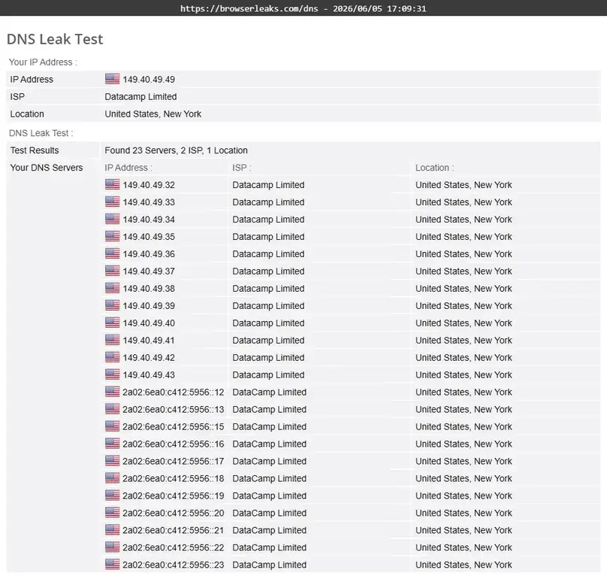Screen dimensions: 607x582
Task: Select IPv6 address 2a02:6ea0:c412:5956::21
Action: (x=173, y=530)
